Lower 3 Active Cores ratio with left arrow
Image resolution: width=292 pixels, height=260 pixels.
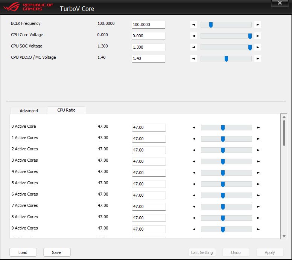click(x=194, y=162)
